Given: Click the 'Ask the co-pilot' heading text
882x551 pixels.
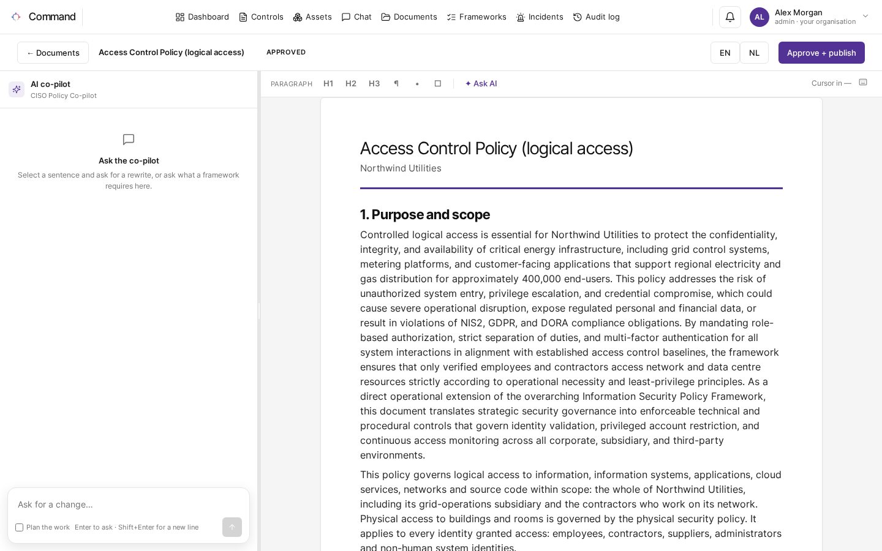Looking at the screenshot, I should 129,161.
